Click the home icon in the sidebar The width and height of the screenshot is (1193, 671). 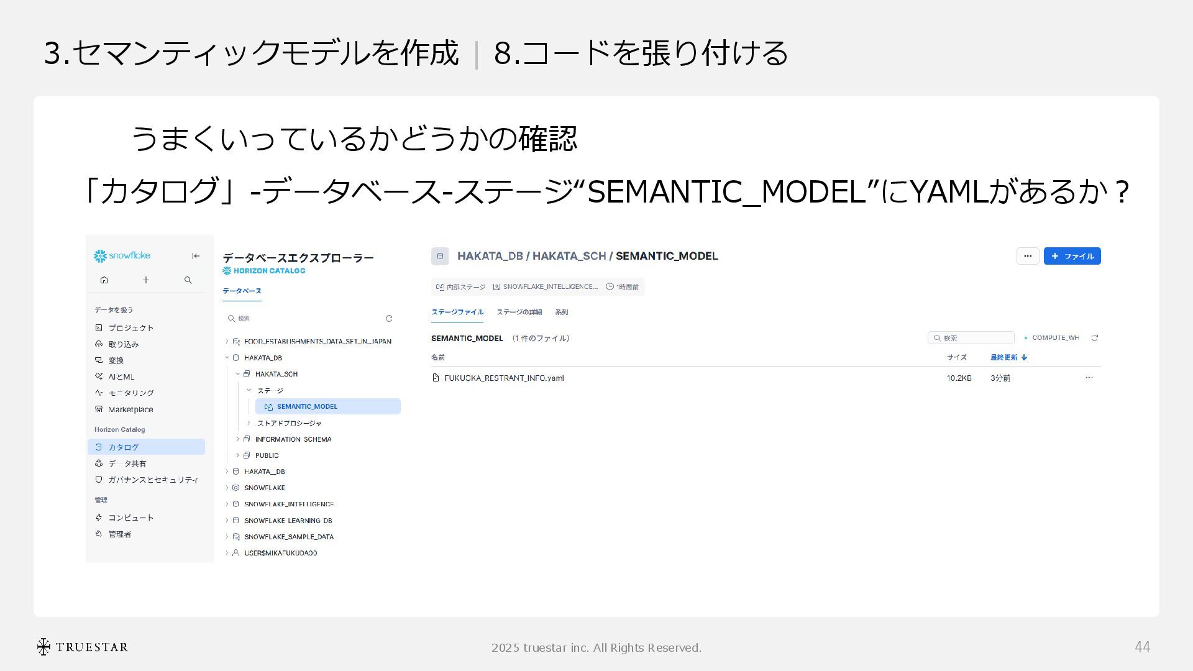(x=104, y=280)
